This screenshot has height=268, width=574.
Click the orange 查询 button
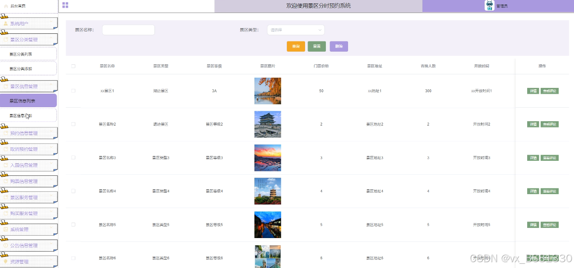pos(296,46)
